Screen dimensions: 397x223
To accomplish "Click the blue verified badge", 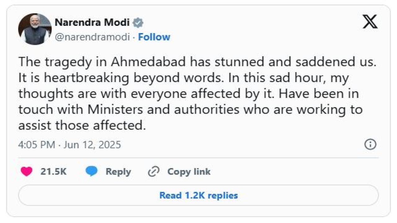I will (x=138, y=23).
